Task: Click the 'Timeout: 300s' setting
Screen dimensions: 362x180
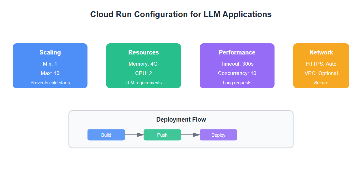Action: click(x=237, y=64)
